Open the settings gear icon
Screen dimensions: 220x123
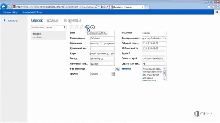[217, 12]
